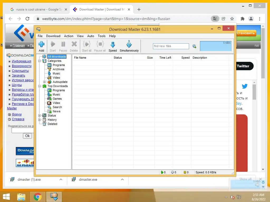Select Search under Top Downloads
The width and height of the screenshot is (270, 202).
click(57, 107)
